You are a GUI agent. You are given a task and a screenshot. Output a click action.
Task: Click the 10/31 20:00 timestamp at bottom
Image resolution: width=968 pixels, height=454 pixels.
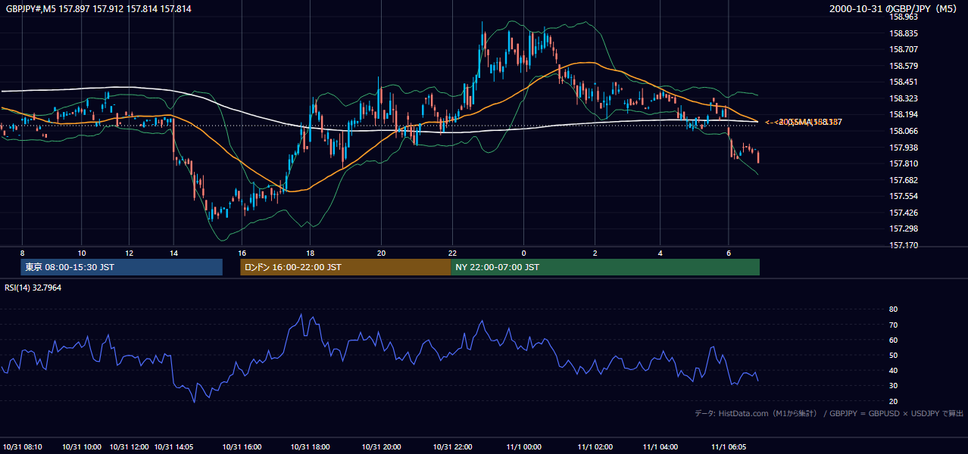click(x=381, y=447)
